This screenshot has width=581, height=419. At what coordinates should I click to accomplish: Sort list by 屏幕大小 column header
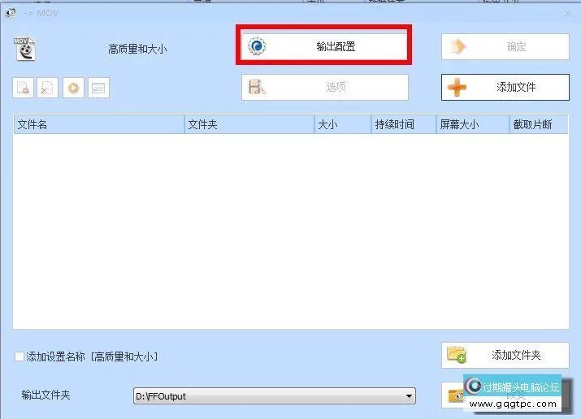(473, 124)
